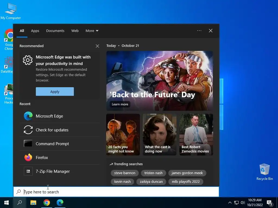Open File Explorer from the taskbar
Viewport: 278px width, 208px height.
tap(33, 203)
